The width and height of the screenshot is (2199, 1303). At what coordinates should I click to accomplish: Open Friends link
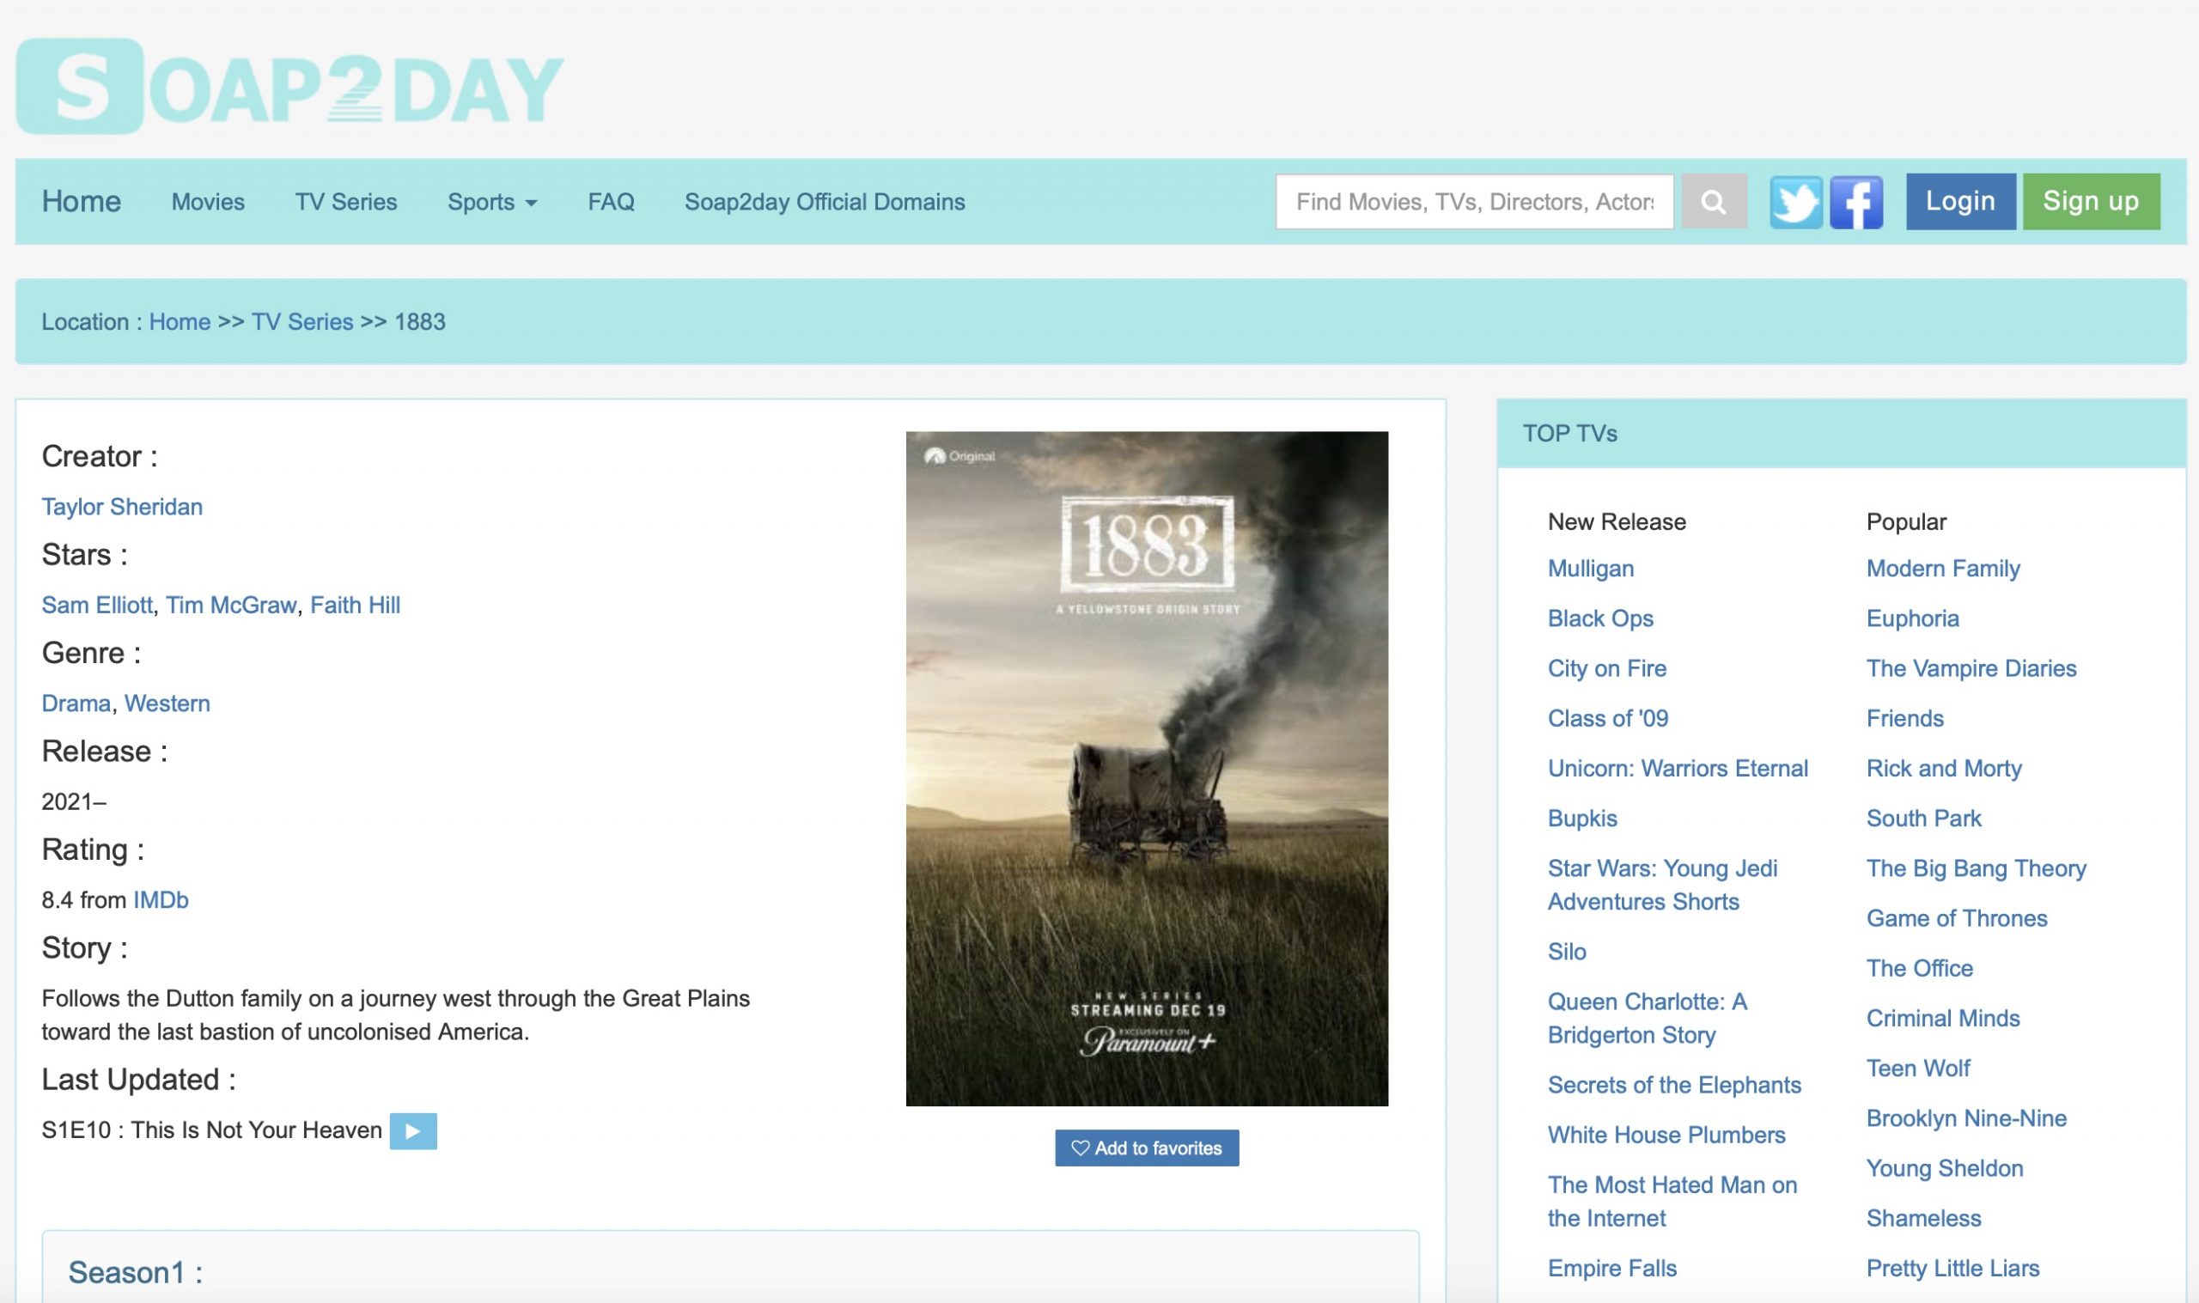coord(1905,719)
